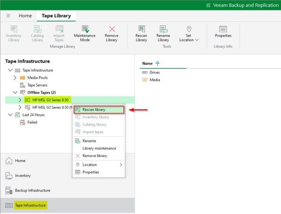Go to Home navigation pane
The height and width of the screenshot is (214, 281).
click(x=67, y=161)
